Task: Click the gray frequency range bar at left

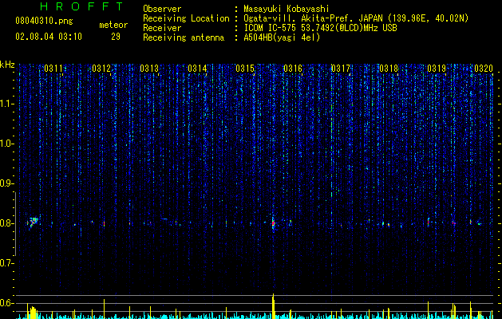Action: (15, 224)
